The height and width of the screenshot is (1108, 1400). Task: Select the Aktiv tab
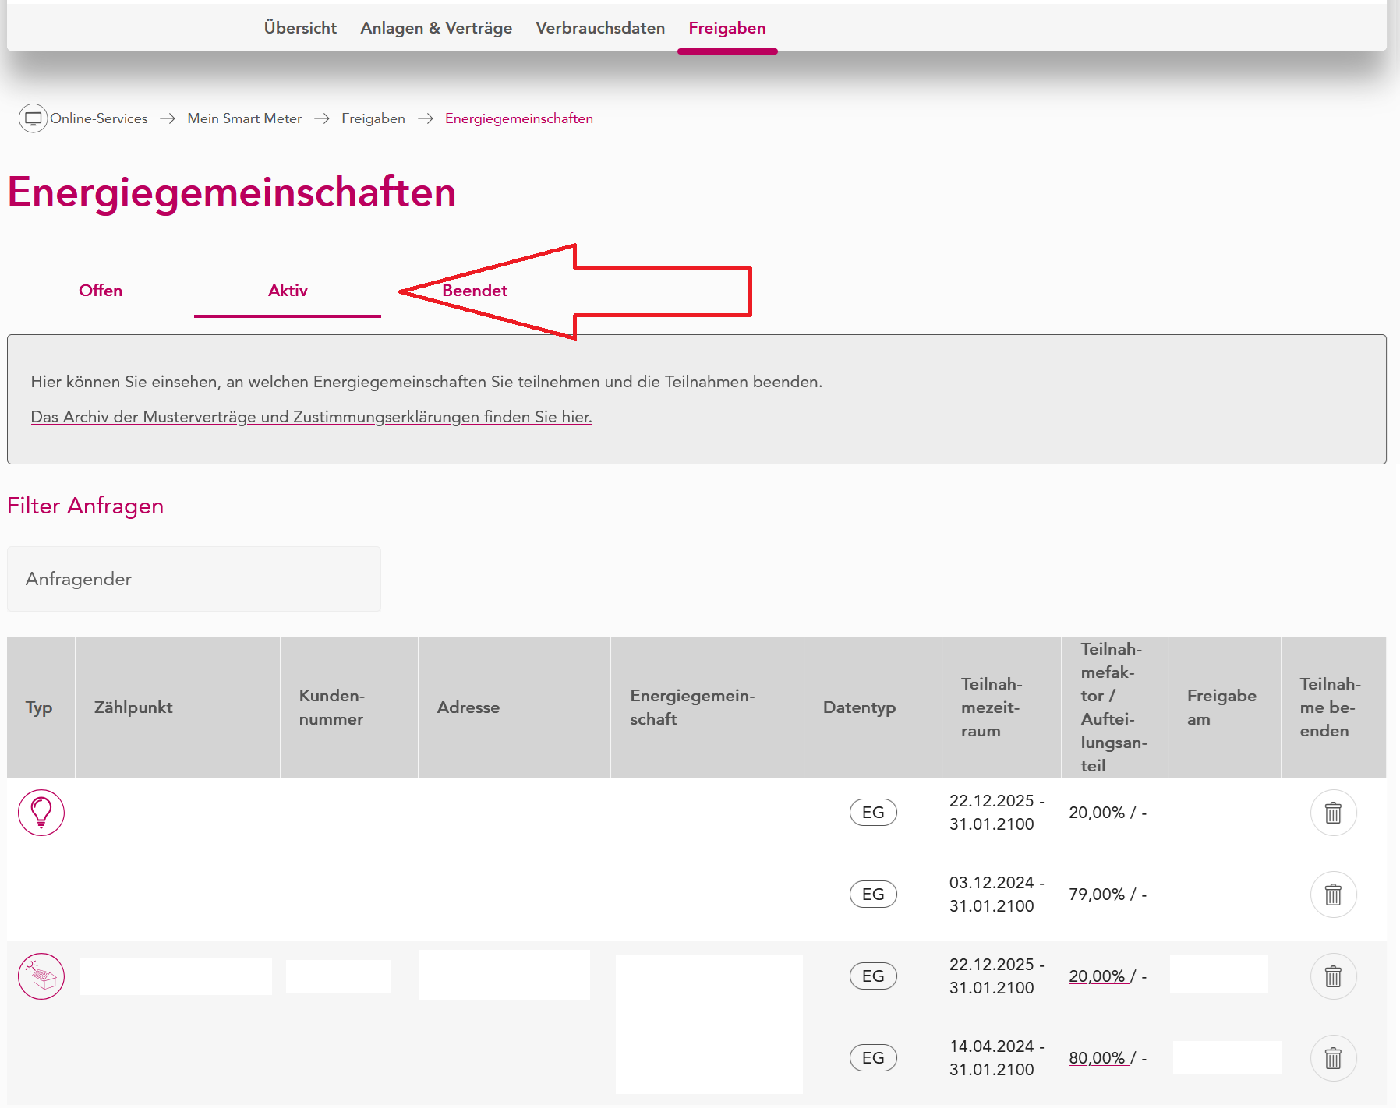coord(288,291)
